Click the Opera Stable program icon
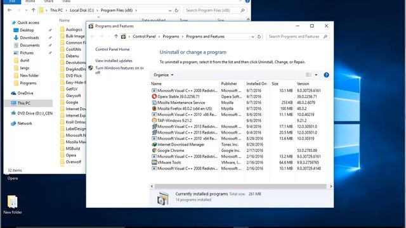Image resolution: width=406 pixels, height=228 pixels. 154,96
